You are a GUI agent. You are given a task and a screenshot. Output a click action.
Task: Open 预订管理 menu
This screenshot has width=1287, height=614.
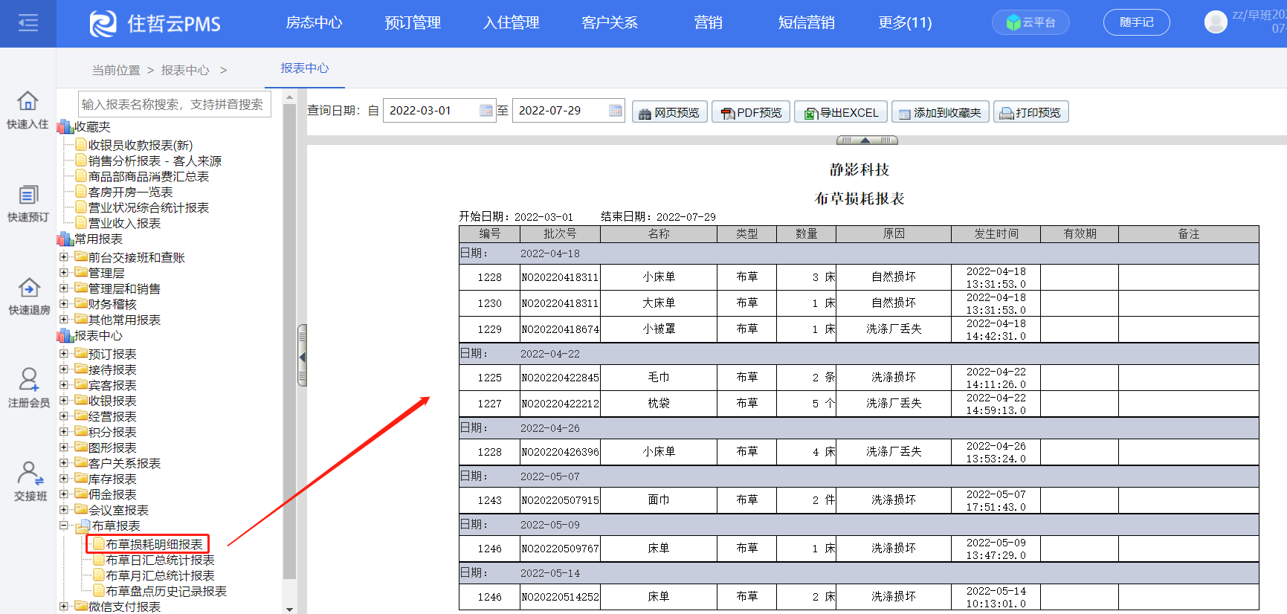[x=413, y=23]
